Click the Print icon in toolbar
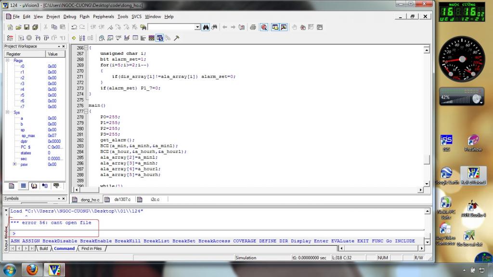 tap(253, 27)
